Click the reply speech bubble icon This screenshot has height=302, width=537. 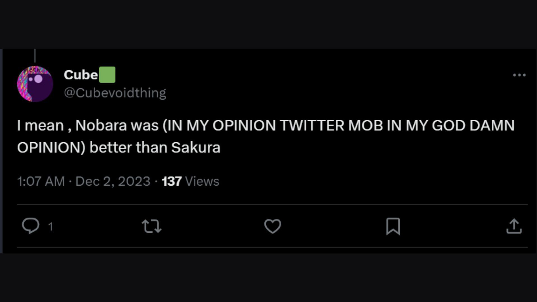(31, 226)
